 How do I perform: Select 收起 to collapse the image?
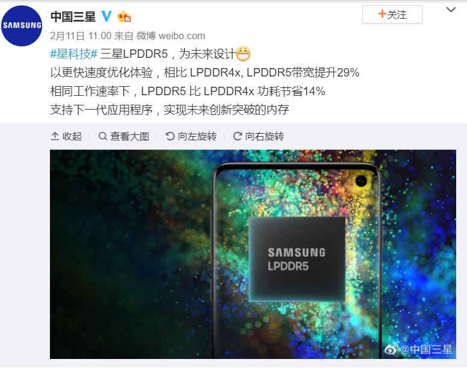point(72,136)
